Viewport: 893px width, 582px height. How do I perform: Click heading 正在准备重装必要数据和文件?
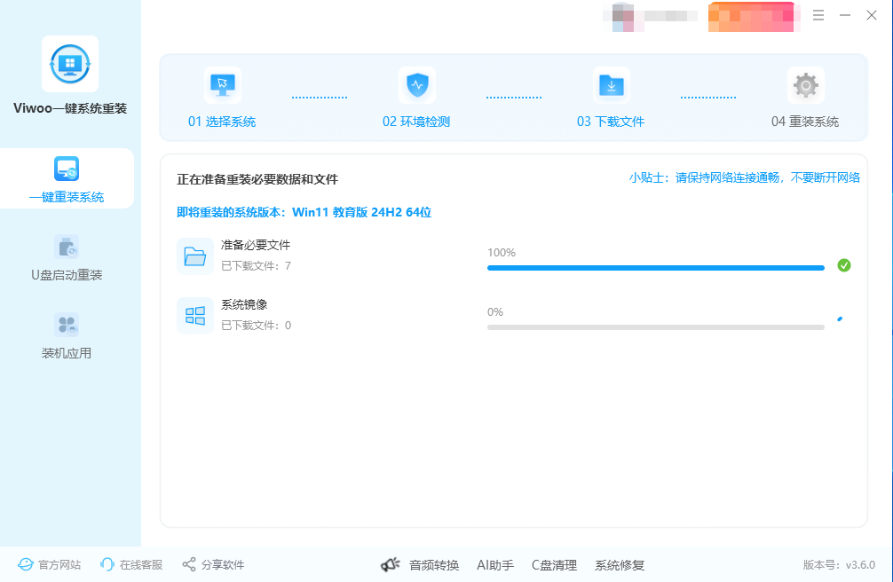coord(257,179)
